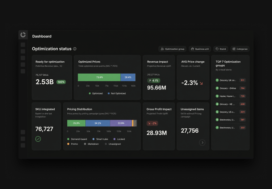
Task: Open the Grocery - NE group row
Action: click(x=230, y=104)
